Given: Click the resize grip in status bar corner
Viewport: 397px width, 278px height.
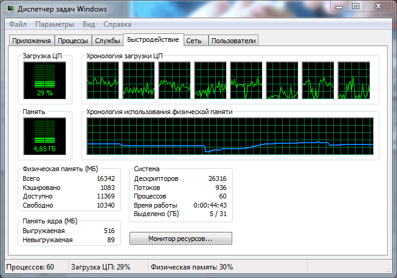Looking at the screenshot, I should 388,270.
